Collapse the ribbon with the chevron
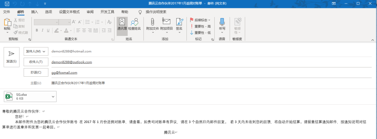 click(373, 40)
